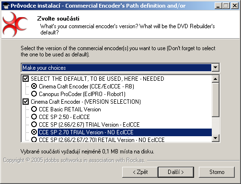Image resolution: width=241 pixels, height=184 pixels.
Task: Select Cinema Craft Encoder (CCE/EclCCE - RB) radio
Action: [34, 87]
